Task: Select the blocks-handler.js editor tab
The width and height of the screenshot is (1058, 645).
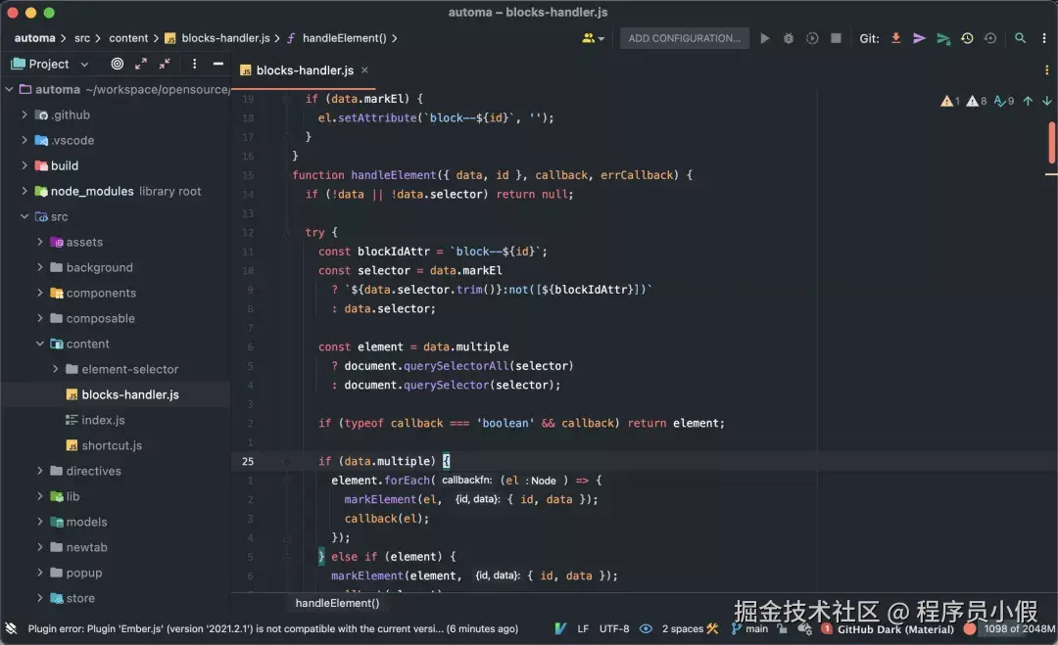Action: point(304,70)
